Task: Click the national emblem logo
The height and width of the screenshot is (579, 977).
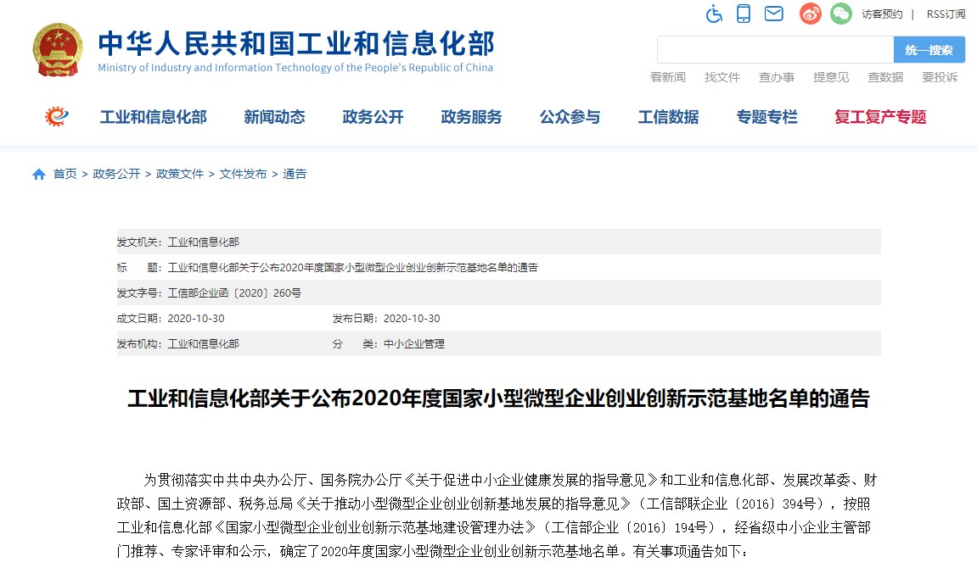Action: point(58,50)
